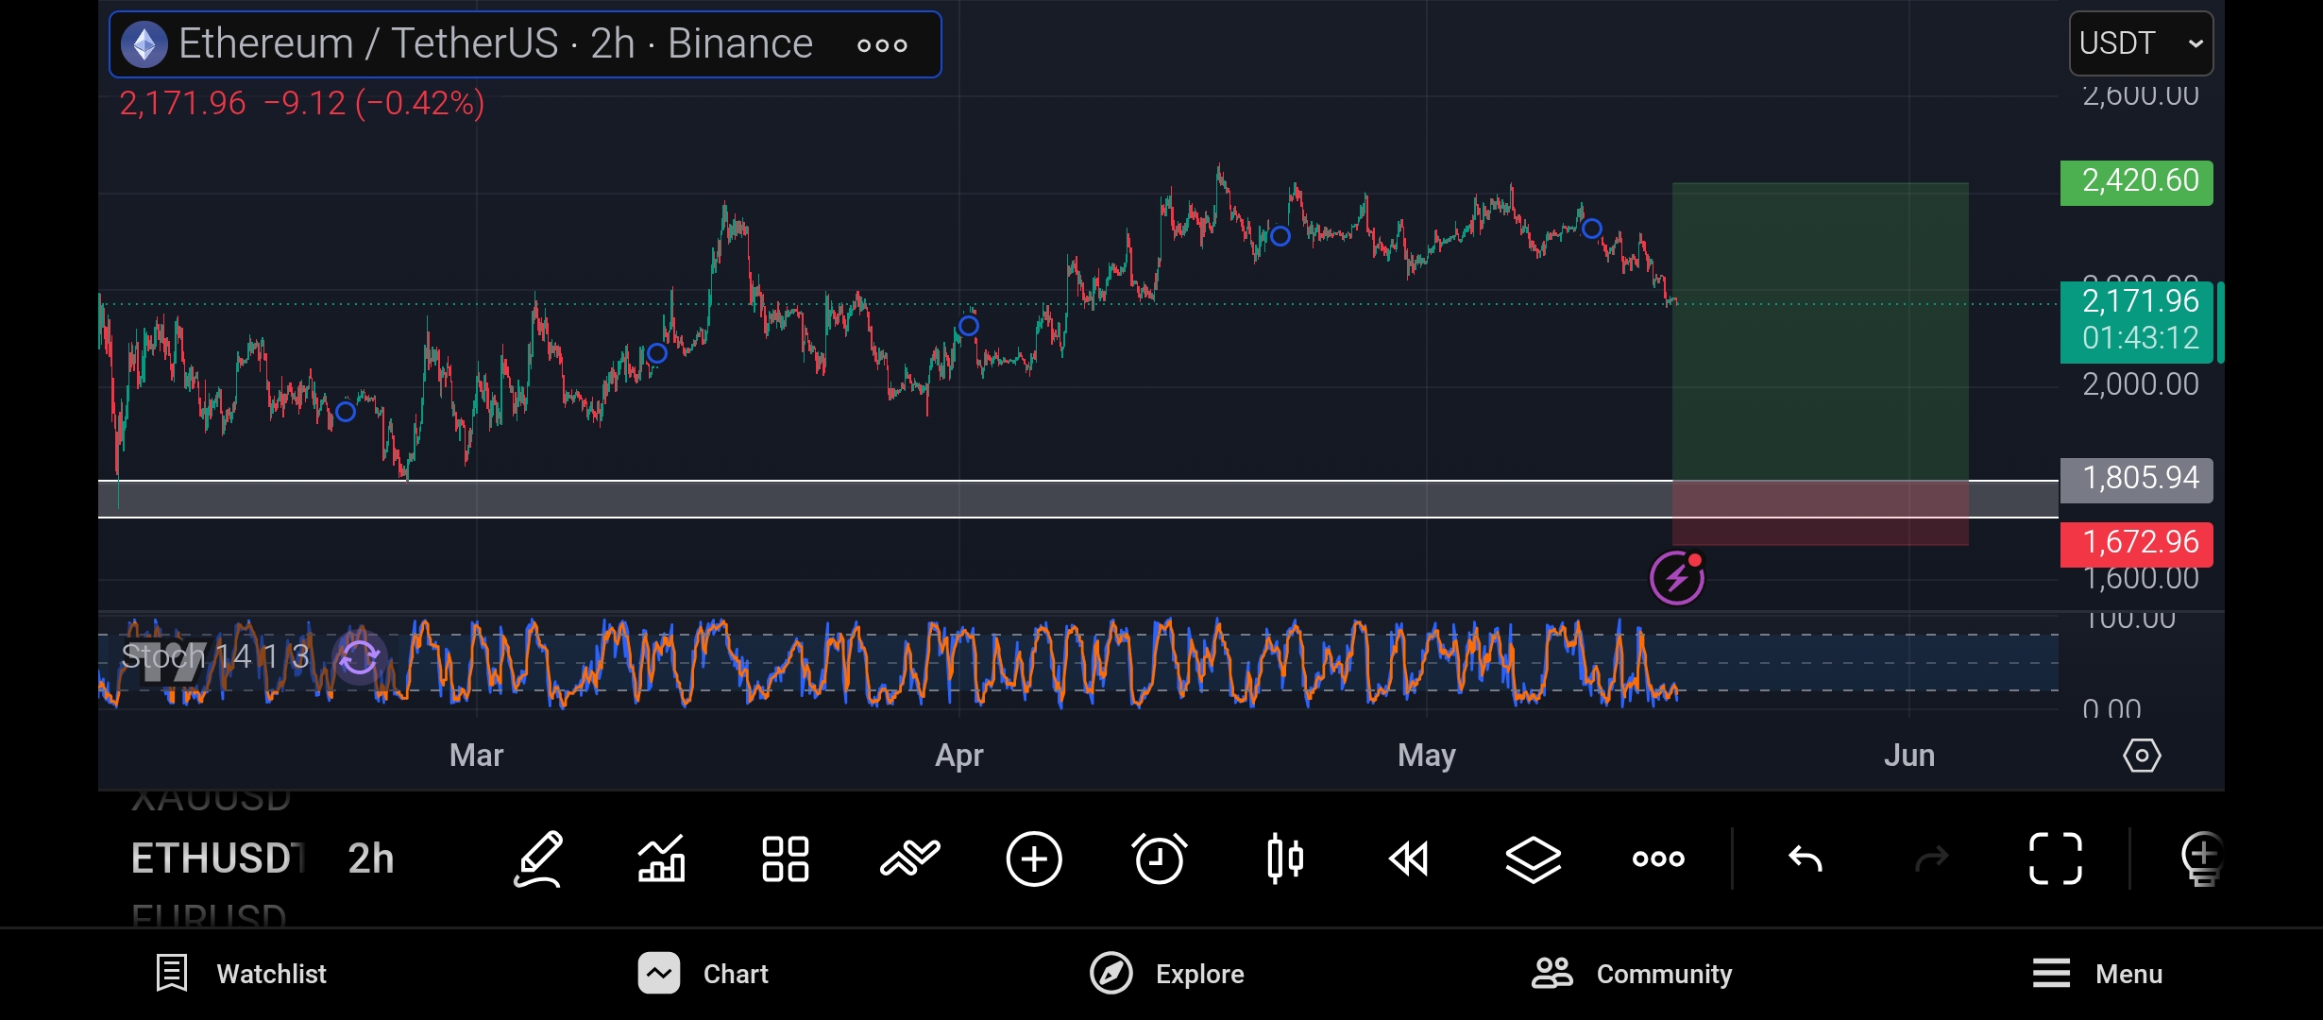The image size is (2323, 1020).
Task: Tap the Jun label on time axis
Action: click(x=1909, y=756)
